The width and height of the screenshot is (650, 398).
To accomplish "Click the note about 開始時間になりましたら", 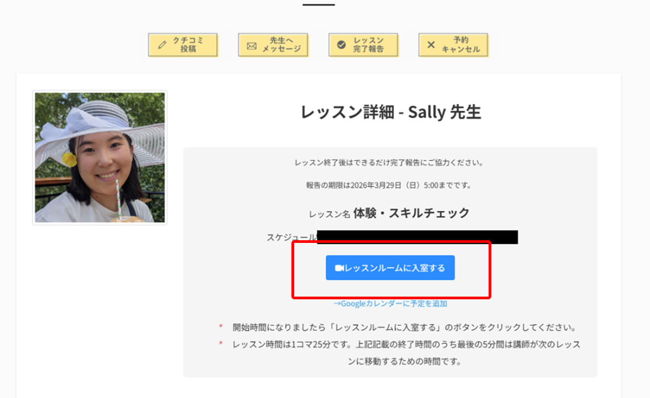I will (404, 328).
